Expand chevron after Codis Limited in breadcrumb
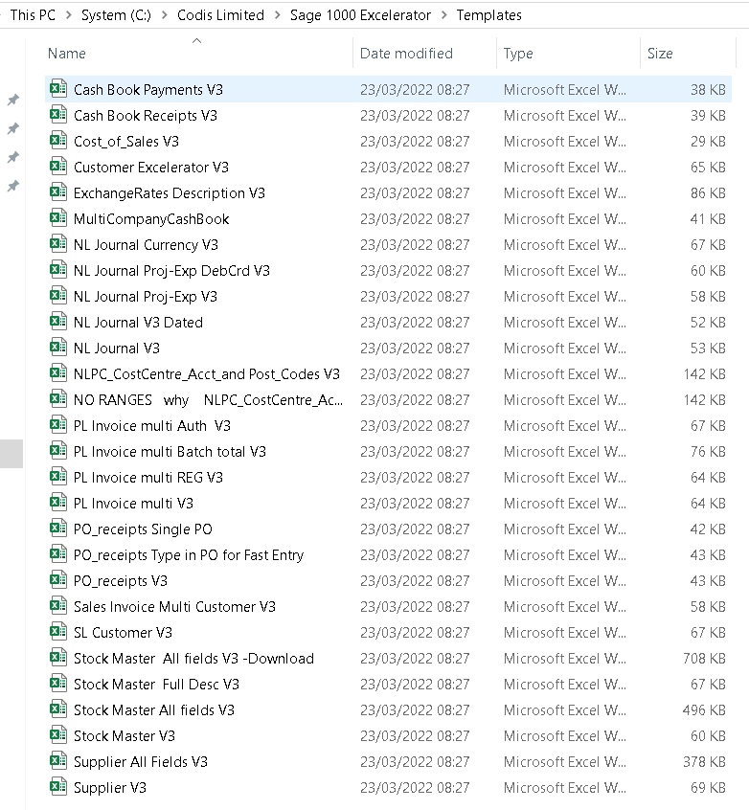This screenshot has height=810, width=749. pyautogui.click(x=277, y=15)
